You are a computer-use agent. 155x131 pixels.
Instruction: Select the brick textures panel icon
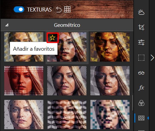pyautogui.click(x=141, y=118)
